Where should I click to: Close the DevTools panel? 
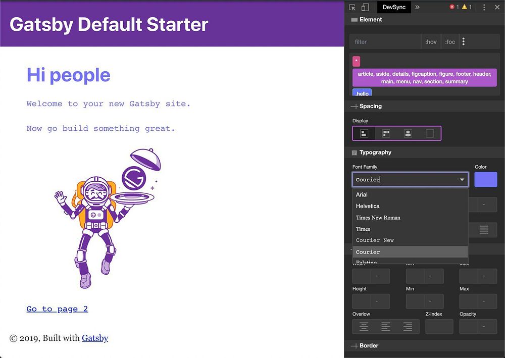click(x=497, y=7)
